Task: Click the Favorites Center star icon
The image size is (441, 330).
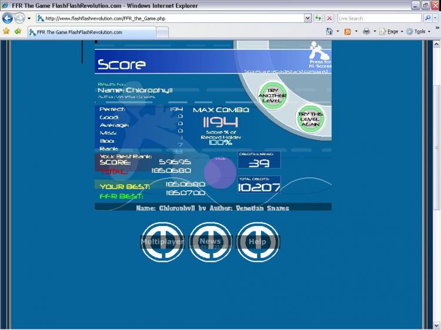Action: (x=6, y=32)
